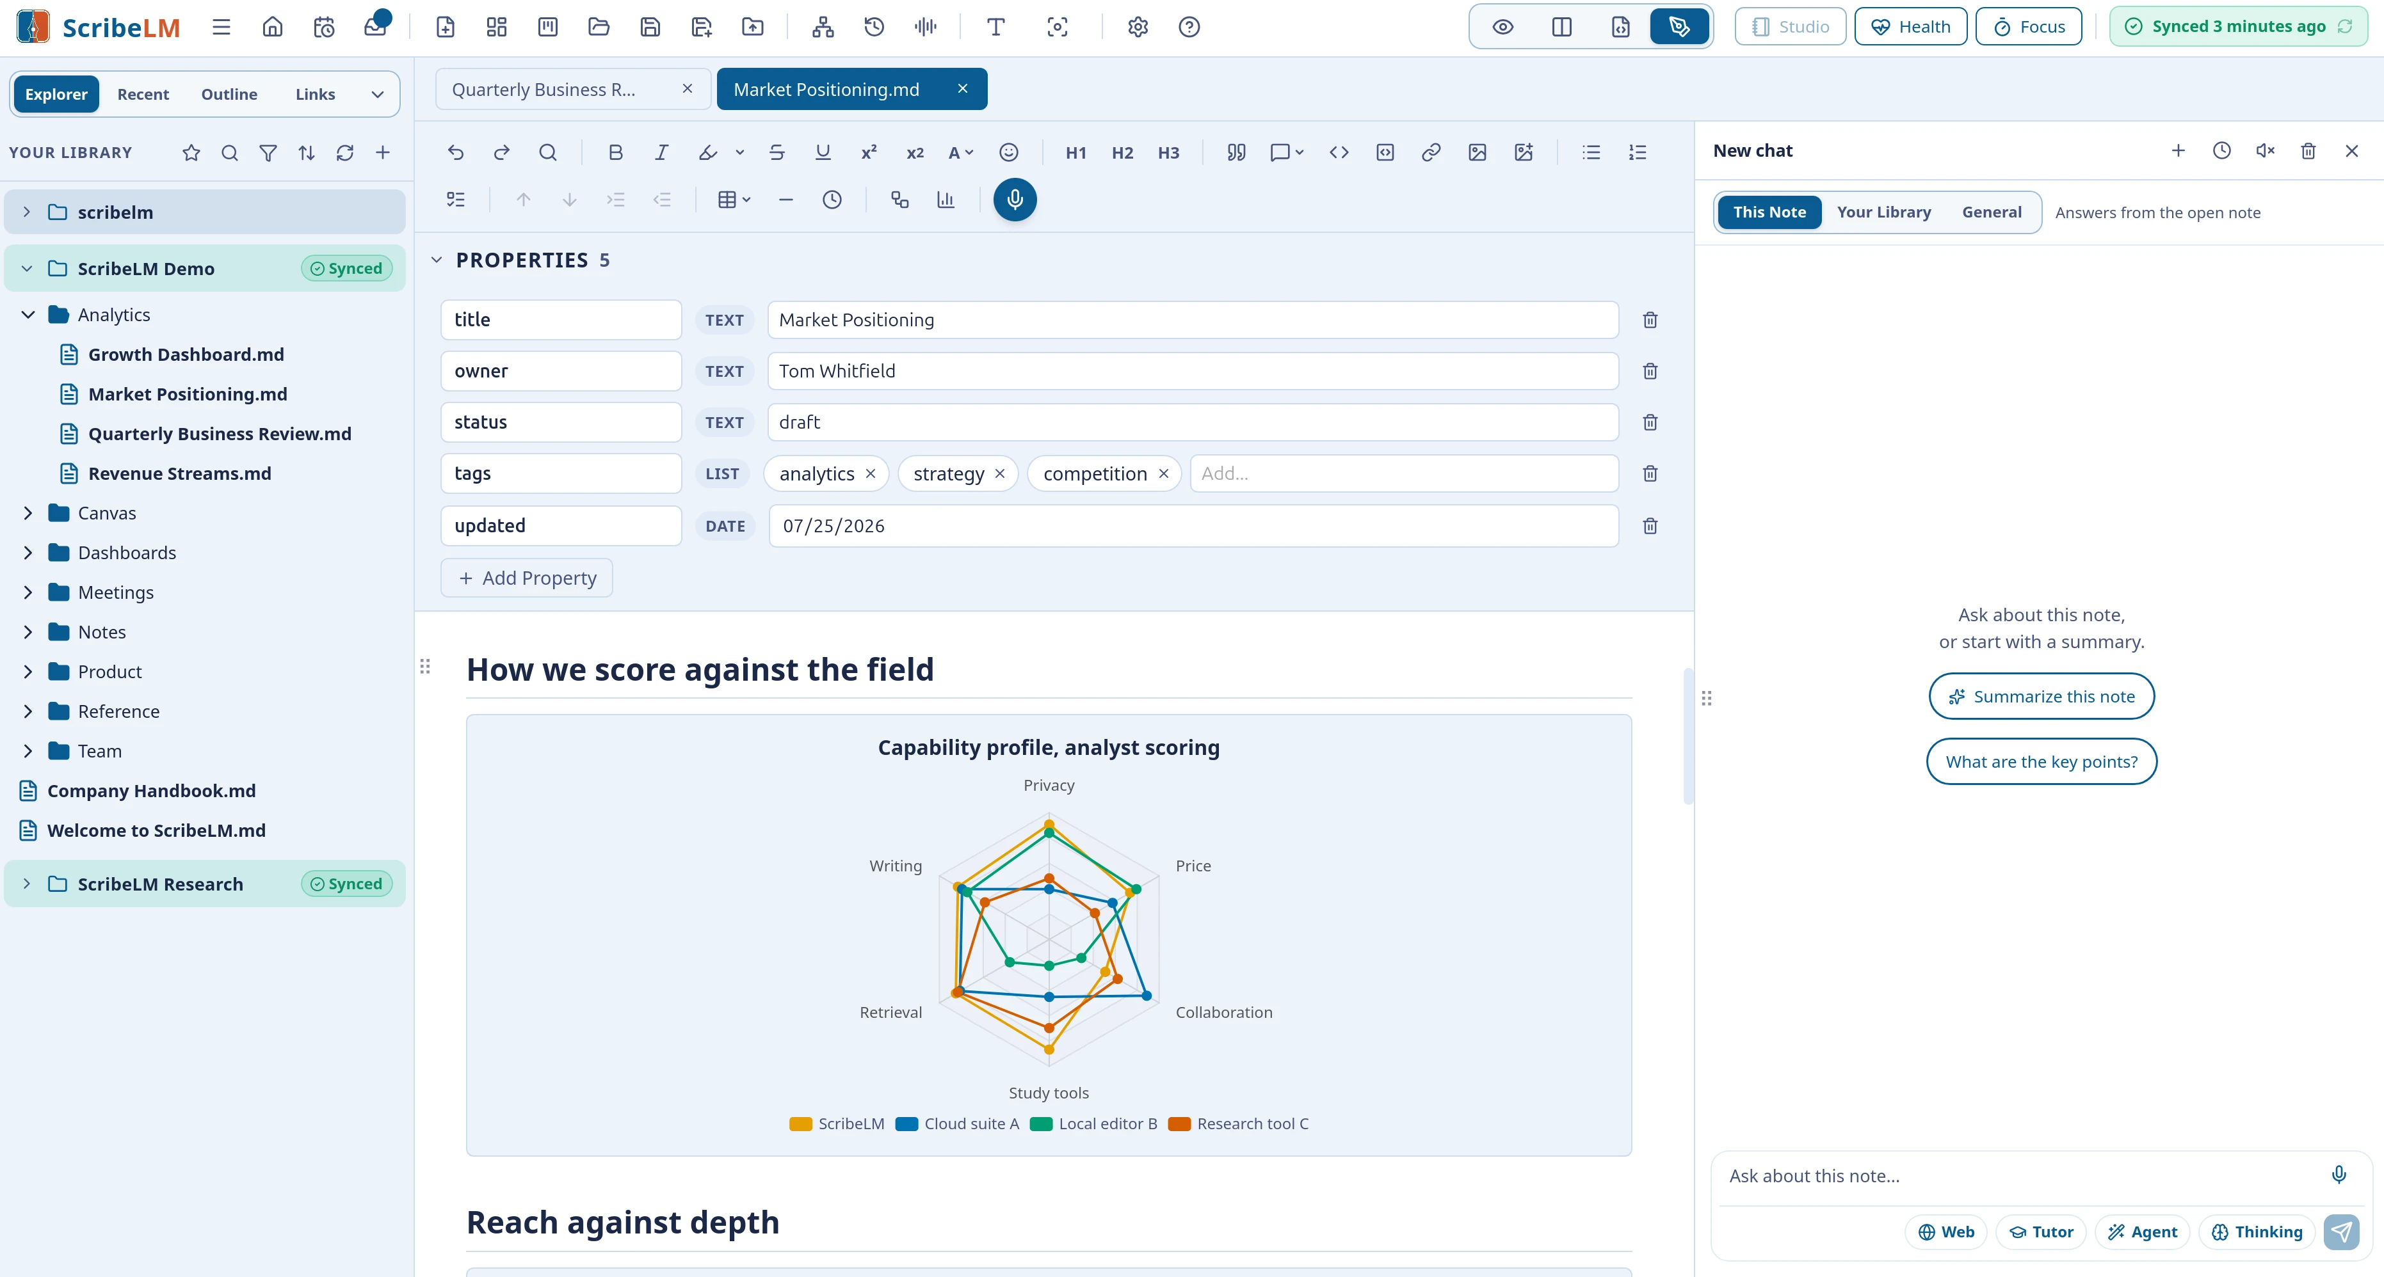Screen dimensions: 2384x1277
Task: Switch to preview eye mode
Action: click(x=1503, y=27)
